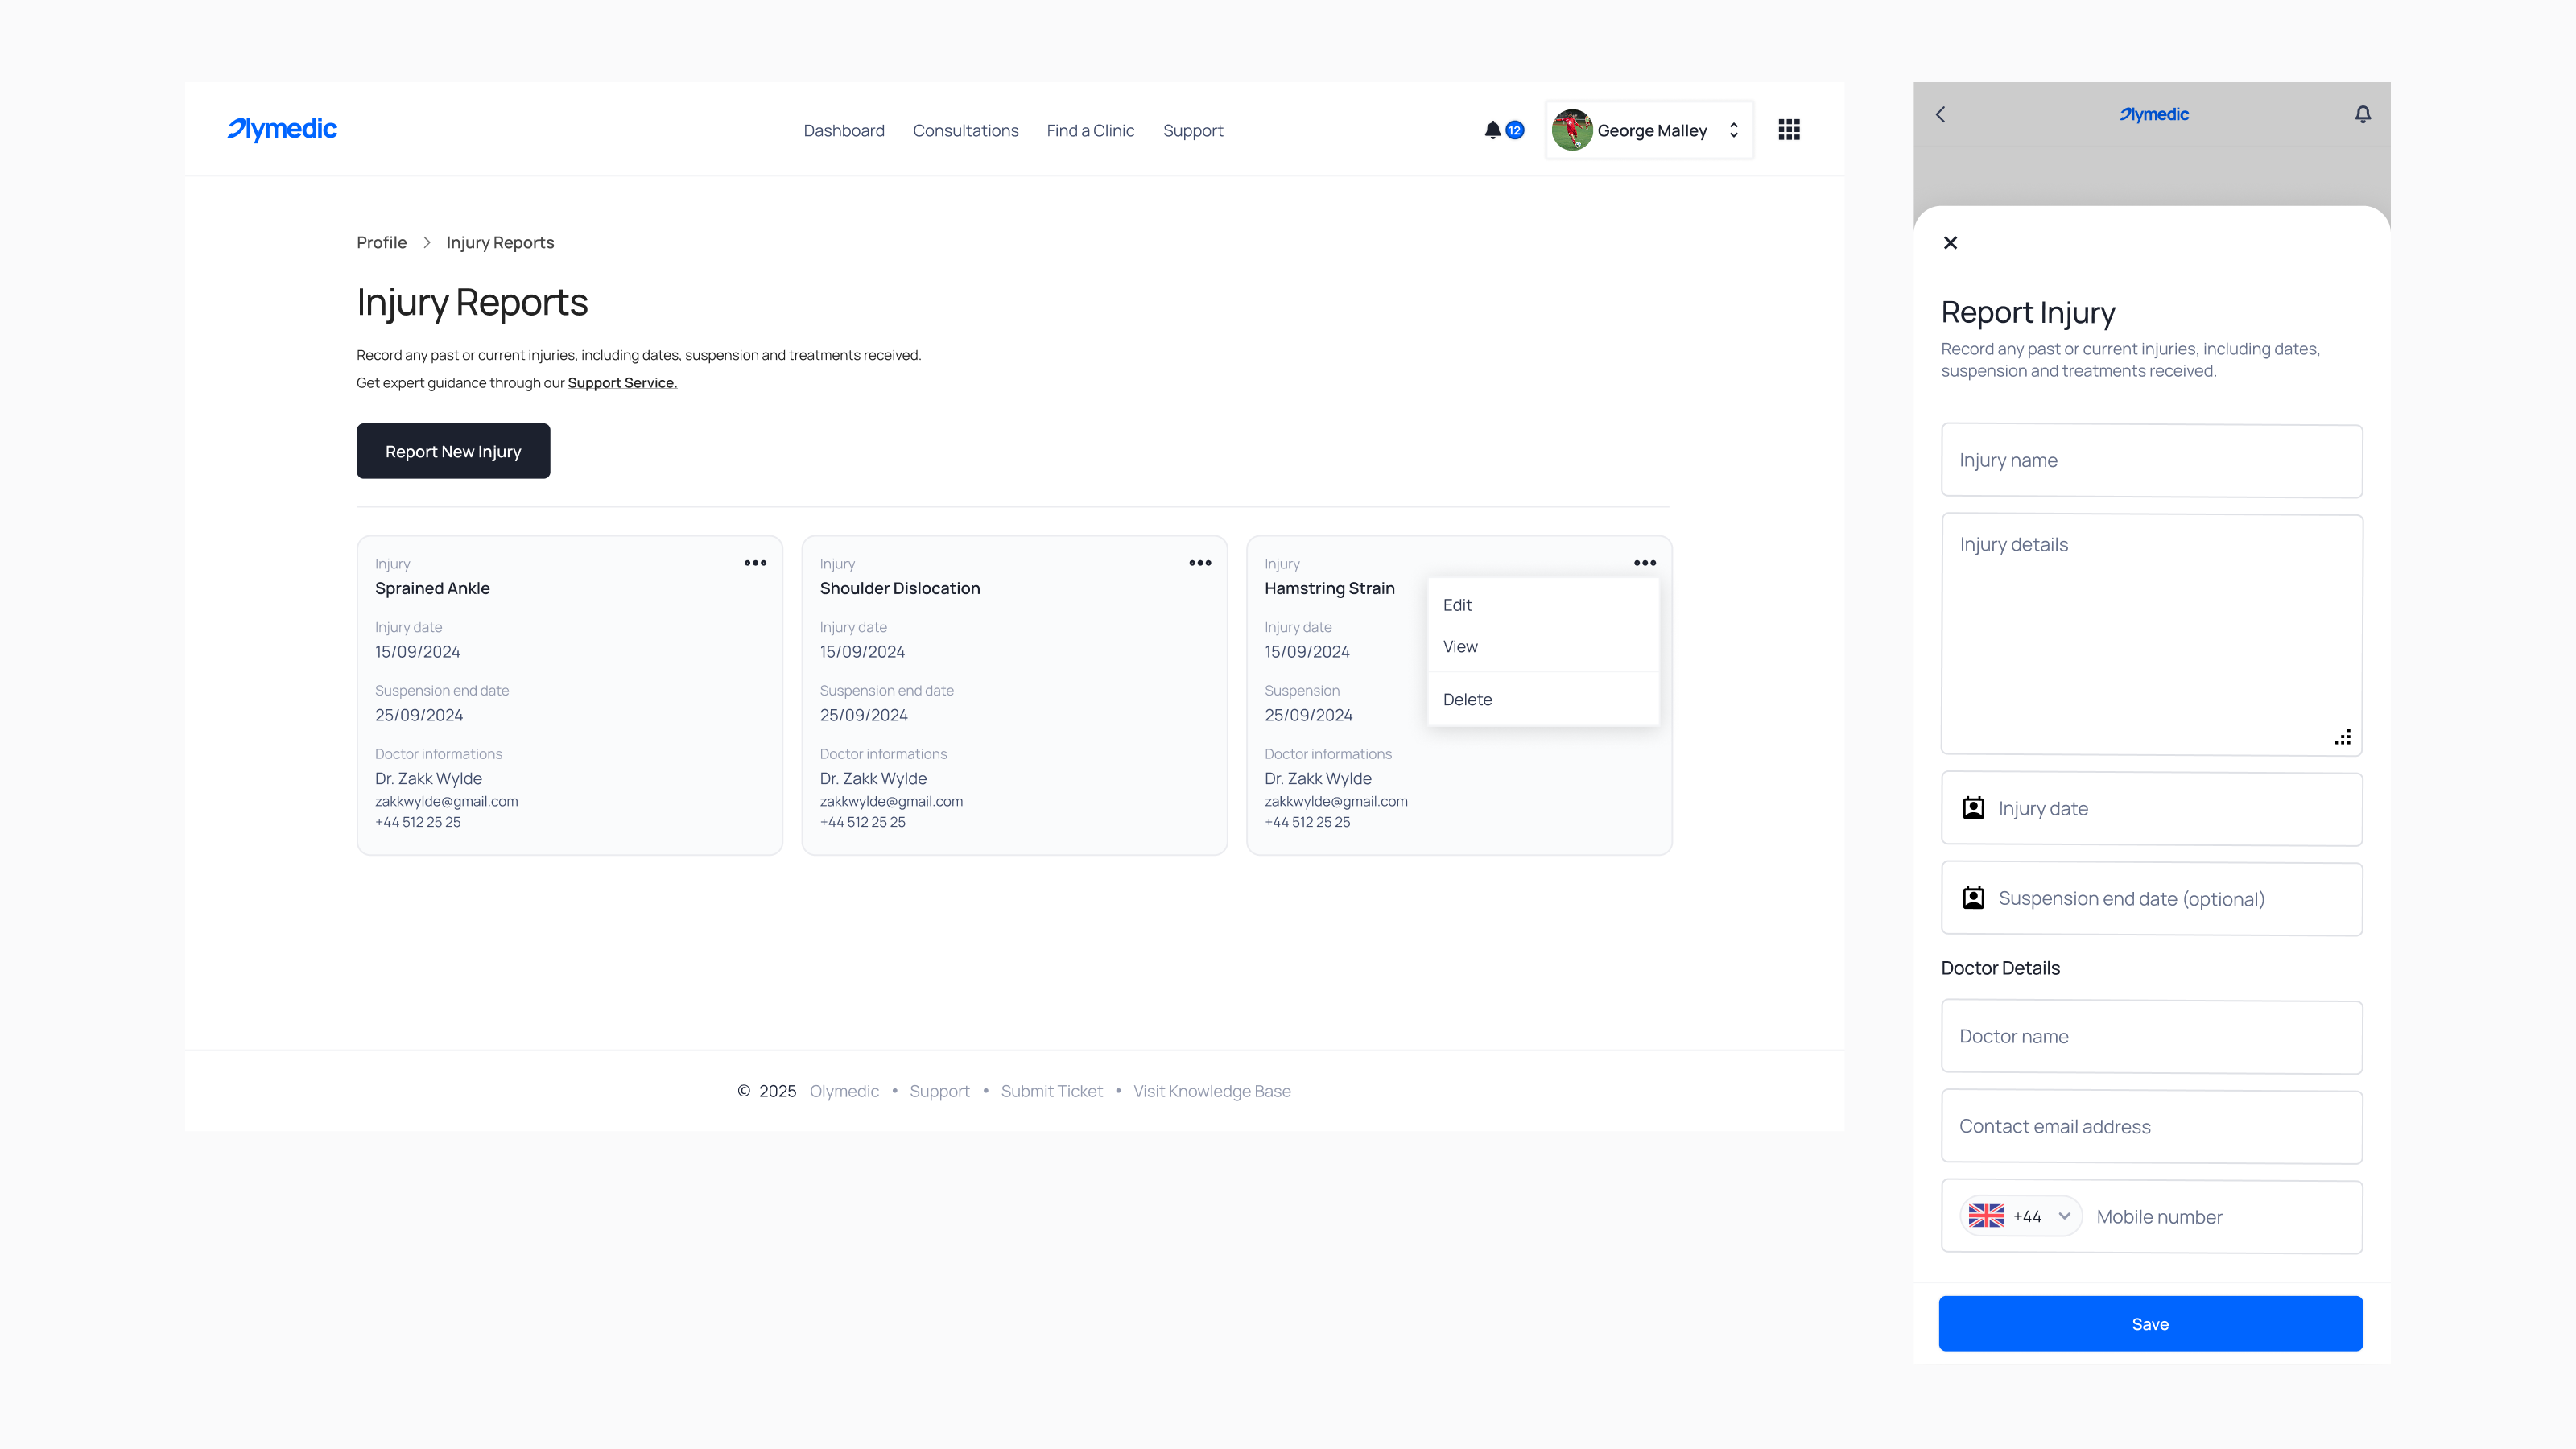This screenshot has height=1449, width=2576.
Task: Open the Submit Ticket footer link
Action: (1051, 1091)
